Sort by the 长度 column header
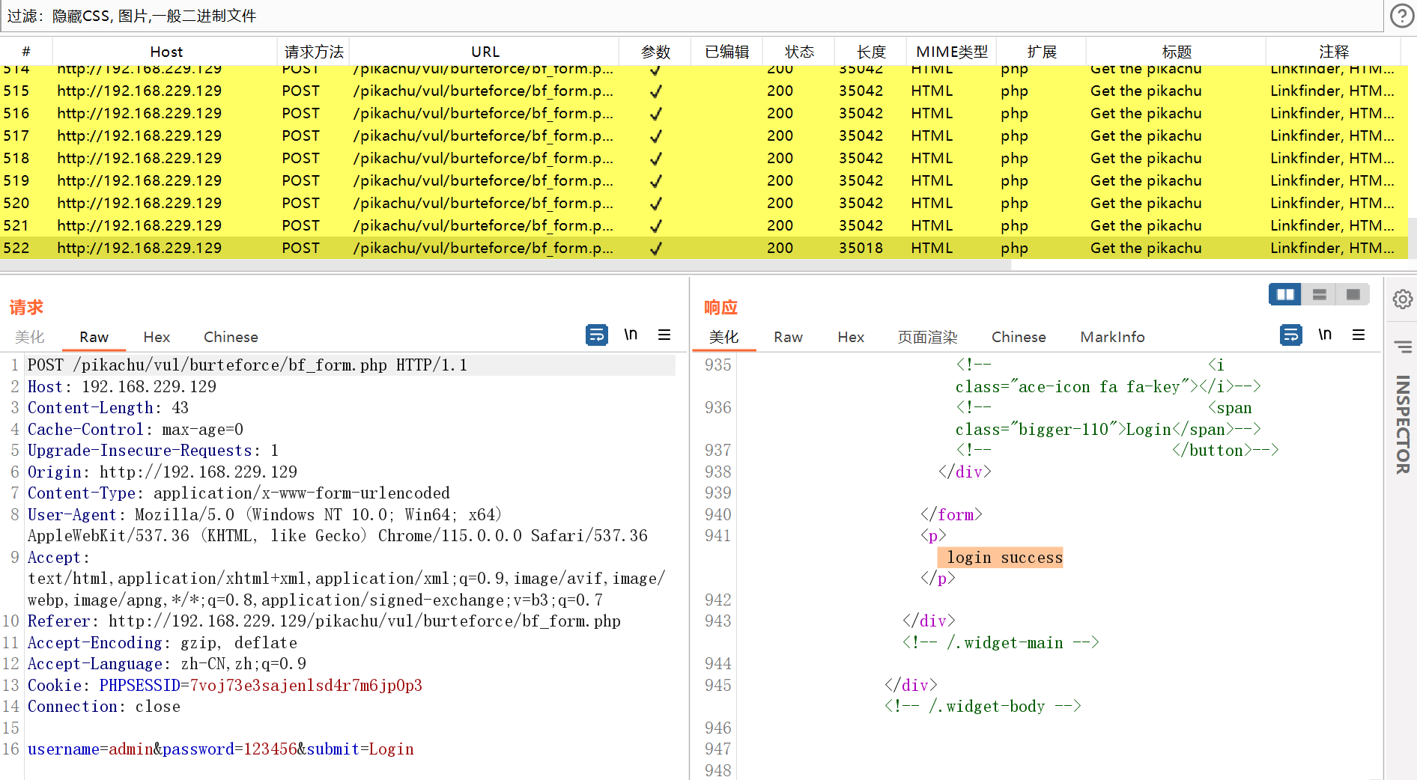Viewport: 1417px width, 780px height. click(x=871, y=52)
